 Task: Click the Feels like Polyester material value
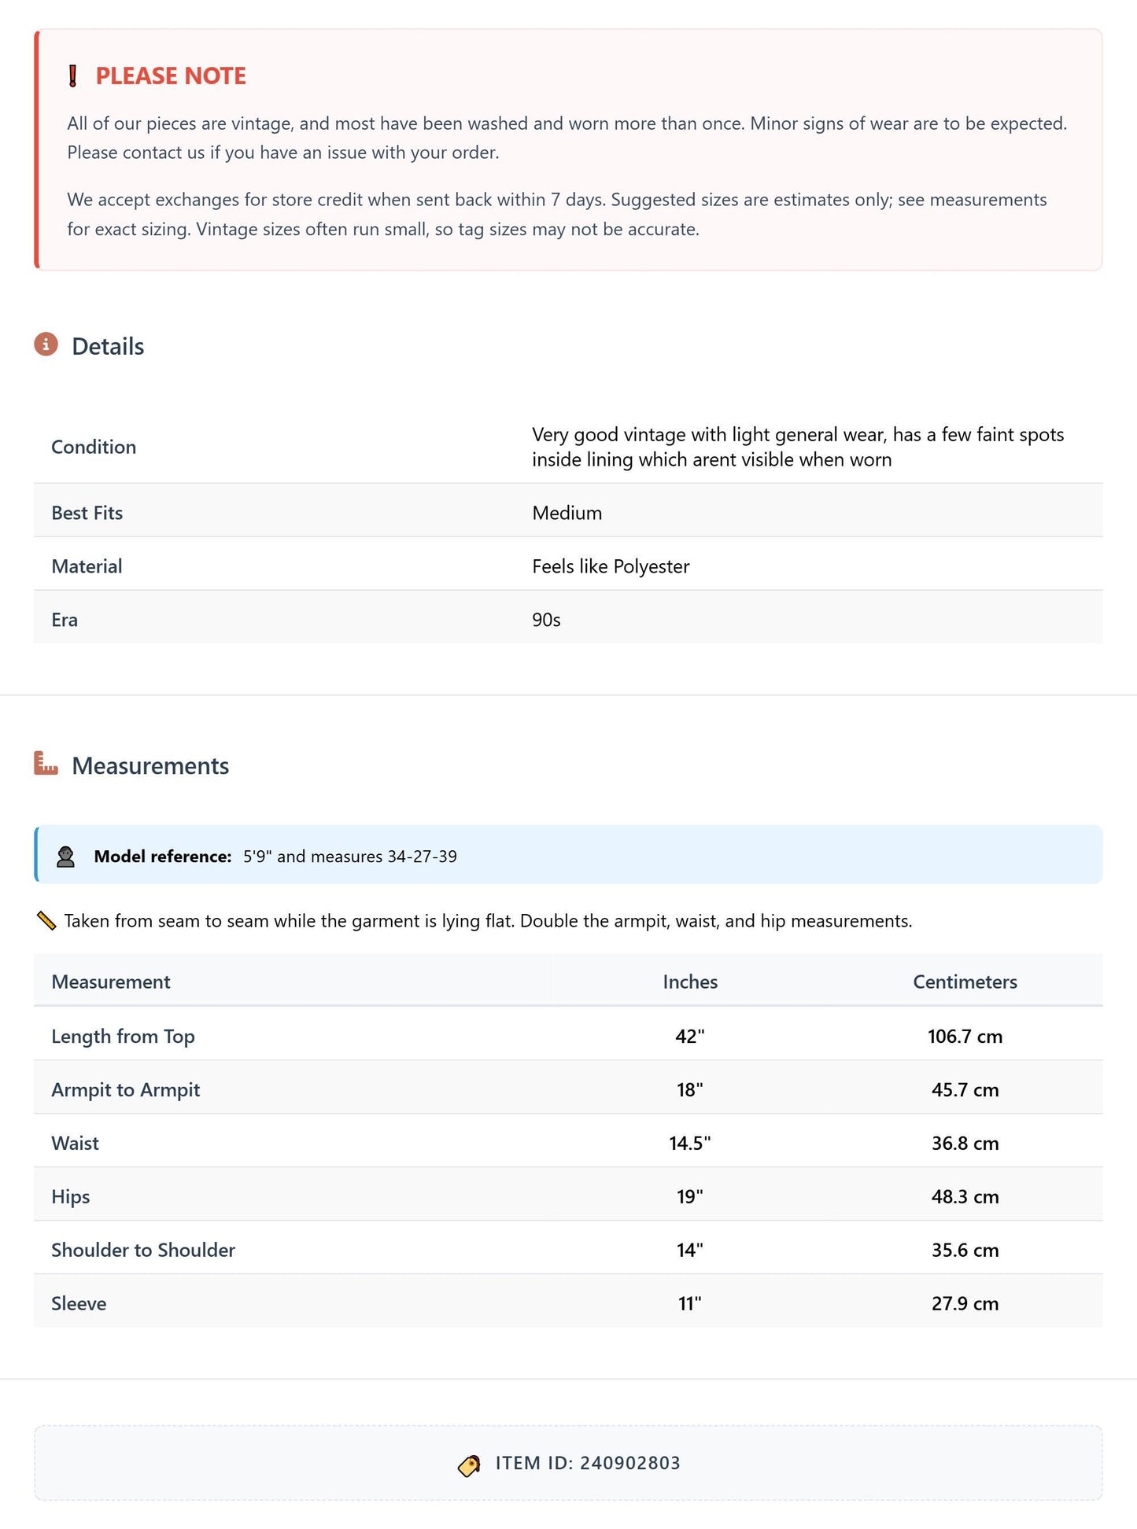[x=611, y=566]
